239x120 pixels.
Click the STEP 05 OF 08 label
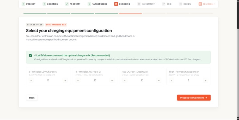click(x=35, y=25)
